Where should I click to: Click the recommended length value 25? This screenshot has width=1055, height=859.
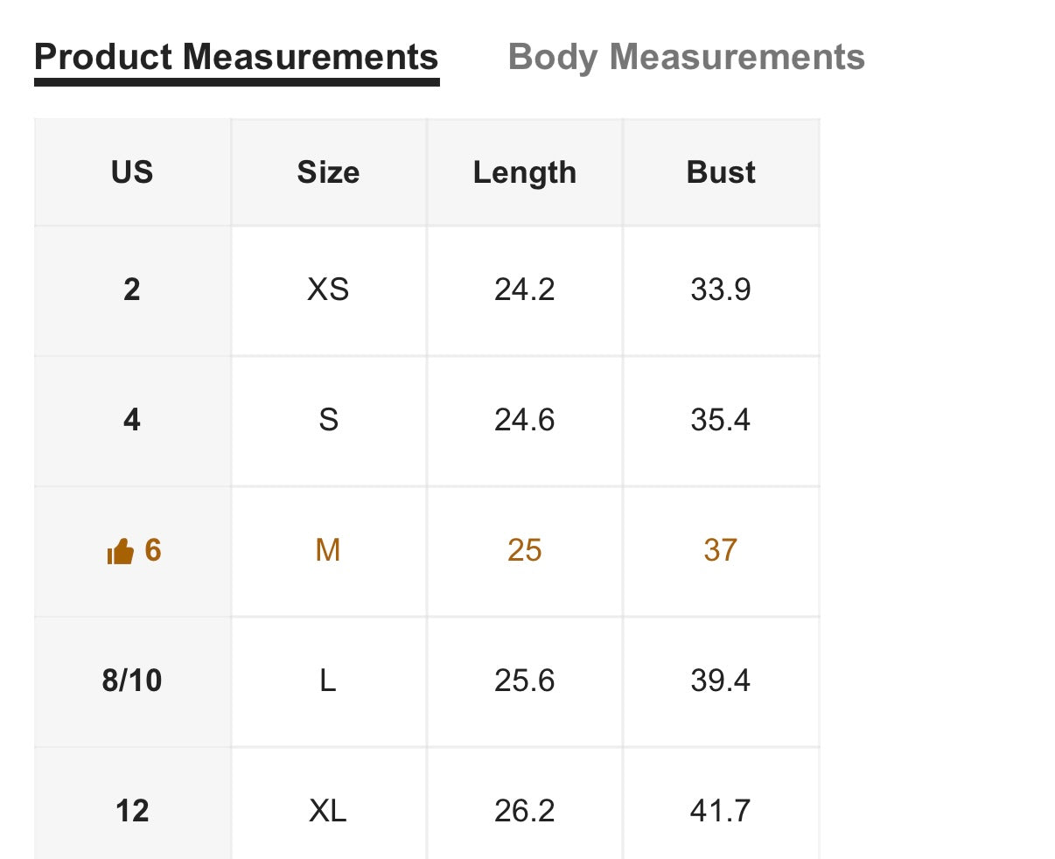(525, 550)
